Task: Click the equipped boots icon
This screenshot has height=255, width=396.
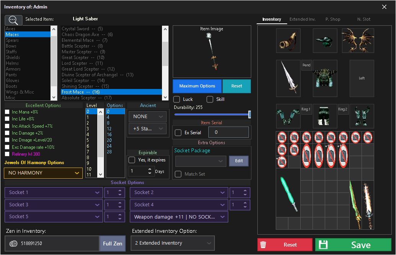Action: (x=362, y=116)
